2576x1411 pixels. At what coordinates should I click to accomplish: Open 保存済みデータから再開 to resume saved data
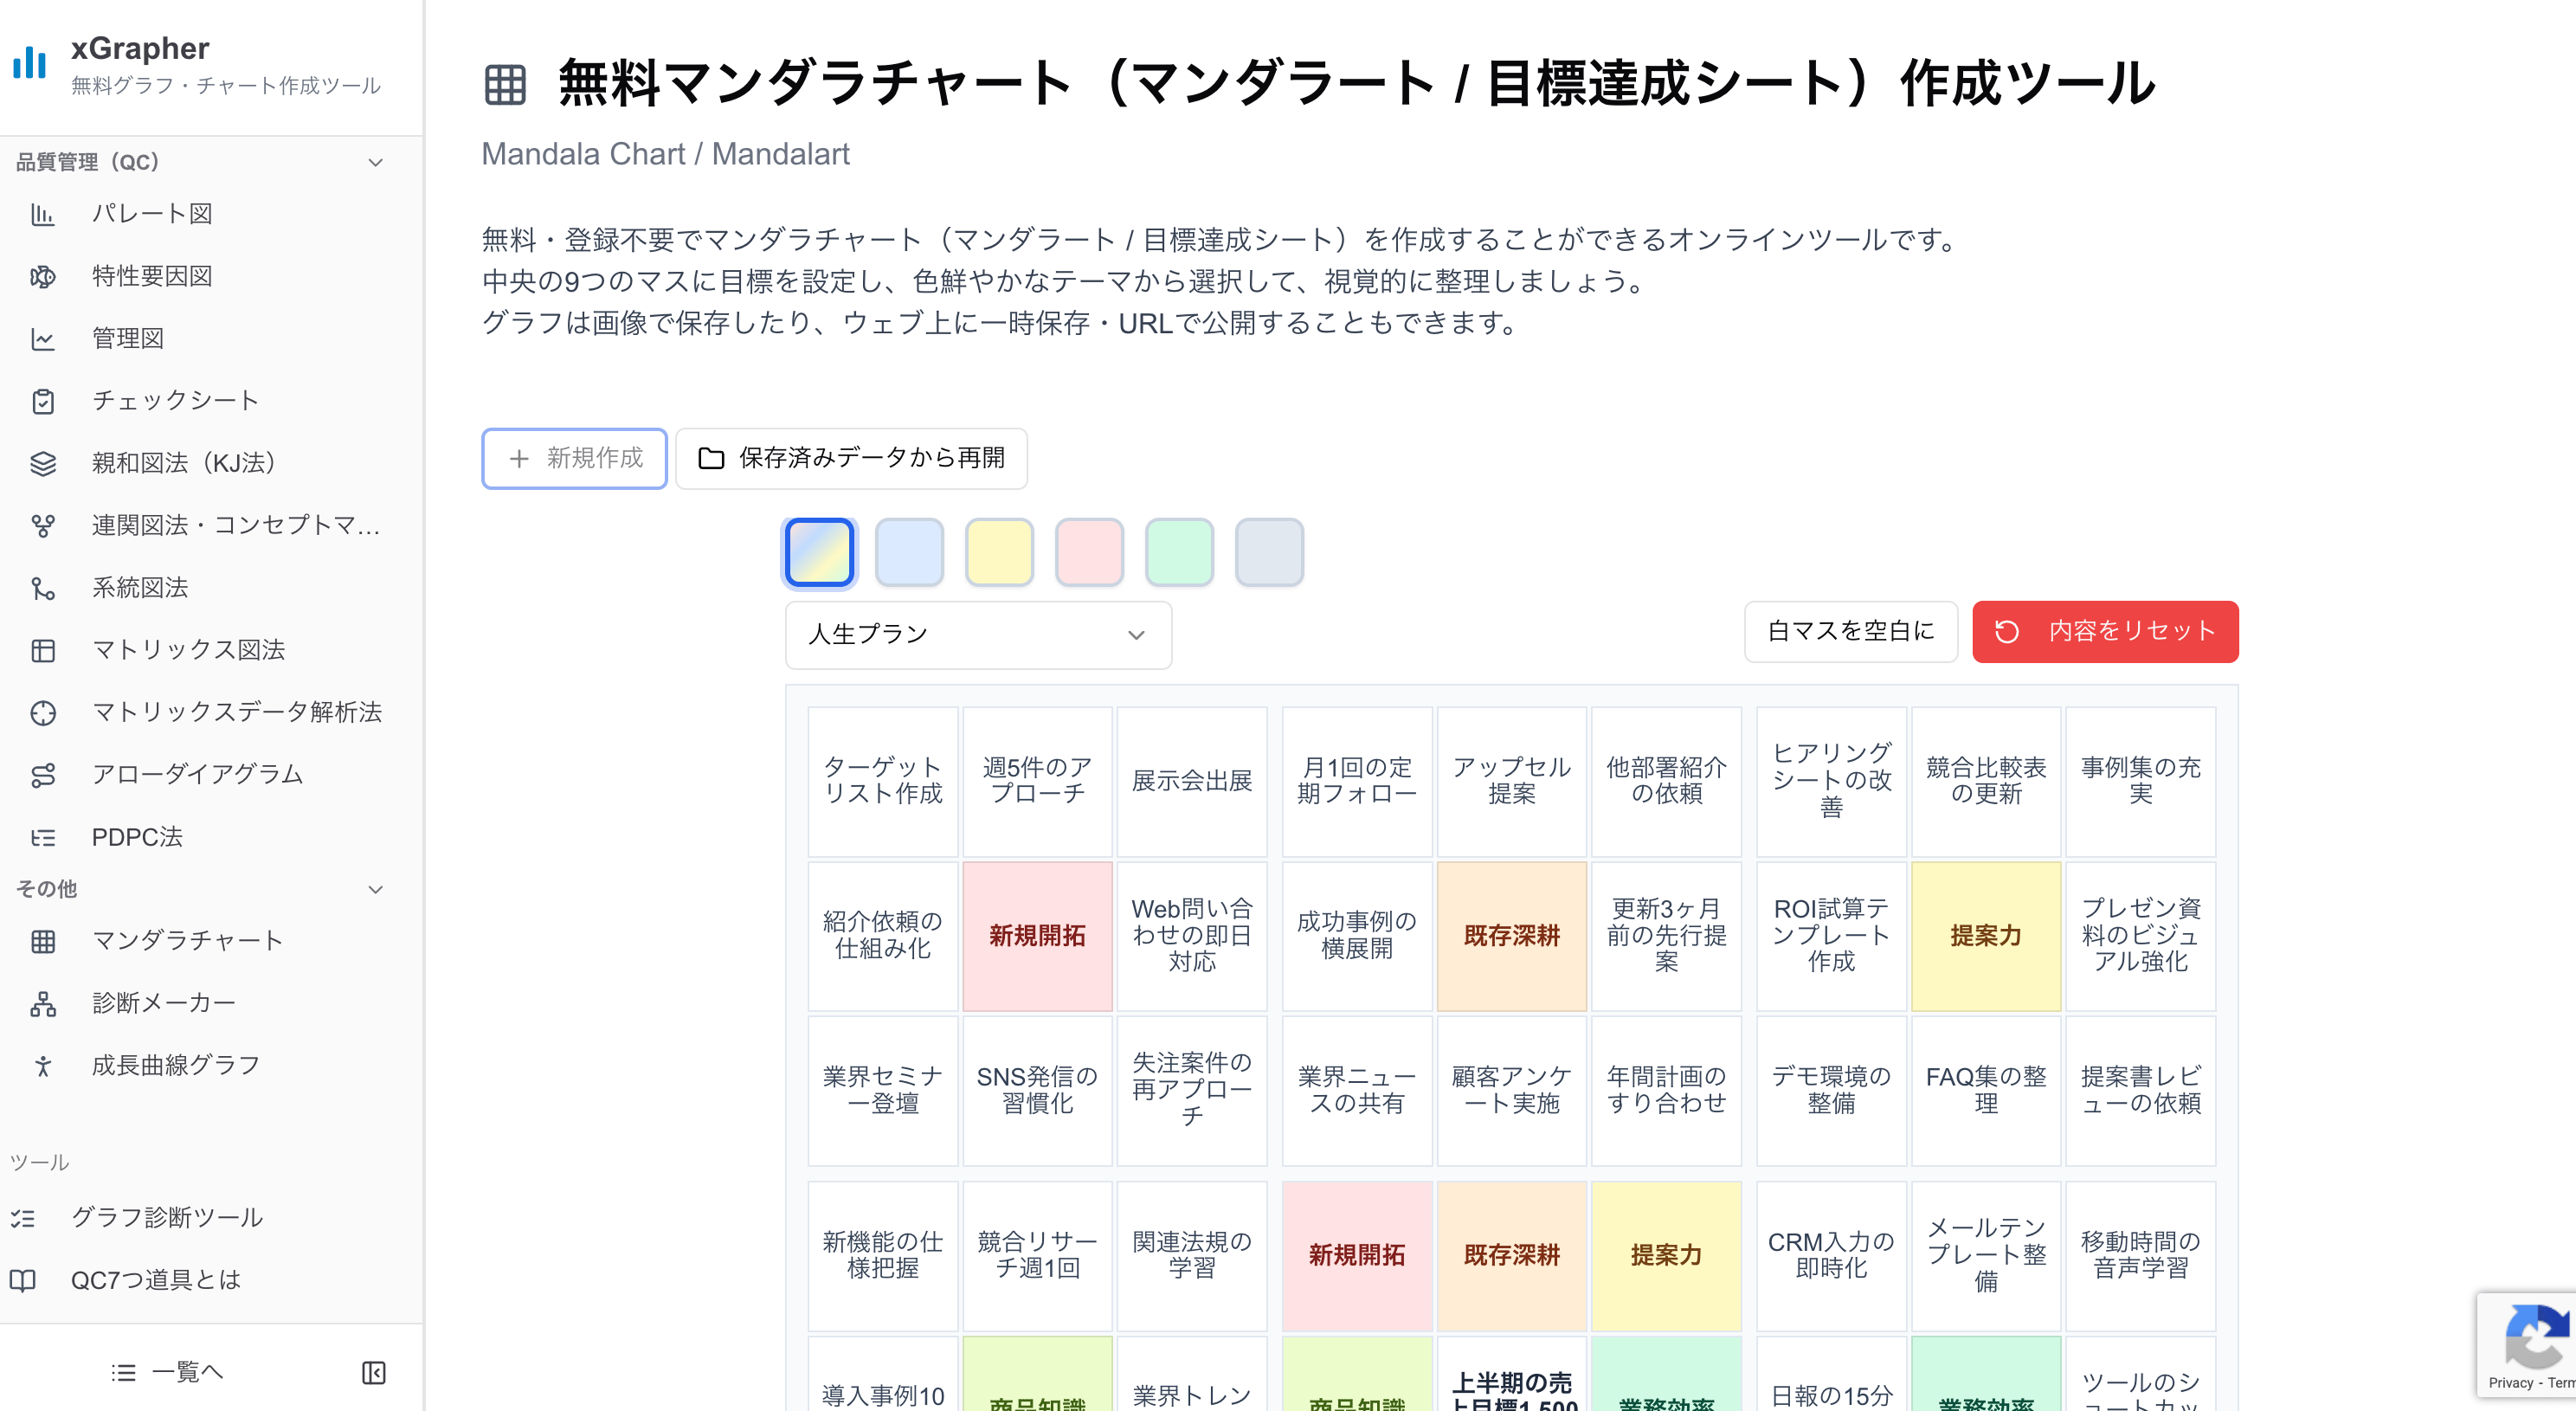[x=851, y=458]
